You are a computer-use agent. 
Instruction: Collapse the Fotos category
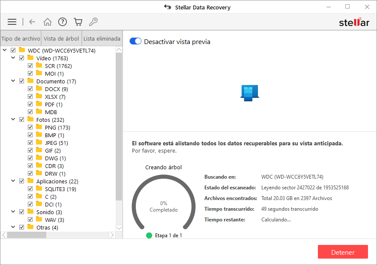point(13,119)
